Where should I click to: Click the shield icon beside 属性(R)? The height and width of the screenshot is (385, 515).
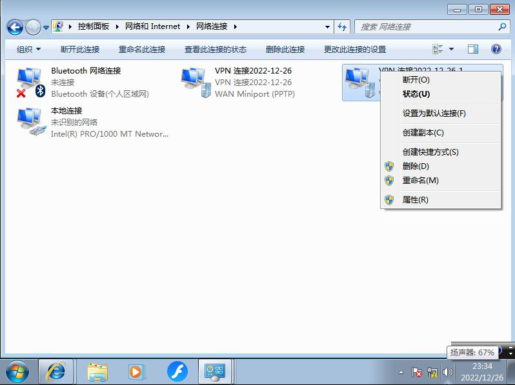point(389,199)
